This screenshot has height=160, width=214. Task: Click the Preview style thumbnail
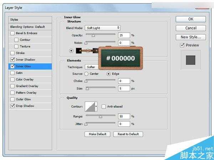[x=190, y=60]
